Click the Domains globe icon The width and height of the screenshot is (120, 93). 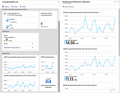[7, 20]
